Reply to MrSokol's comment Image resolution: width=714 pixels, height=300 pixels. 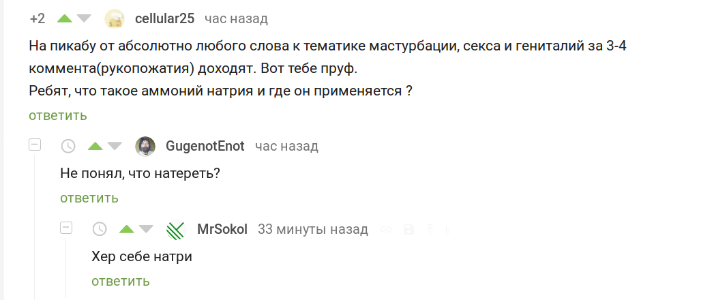[x=121, y=281]
